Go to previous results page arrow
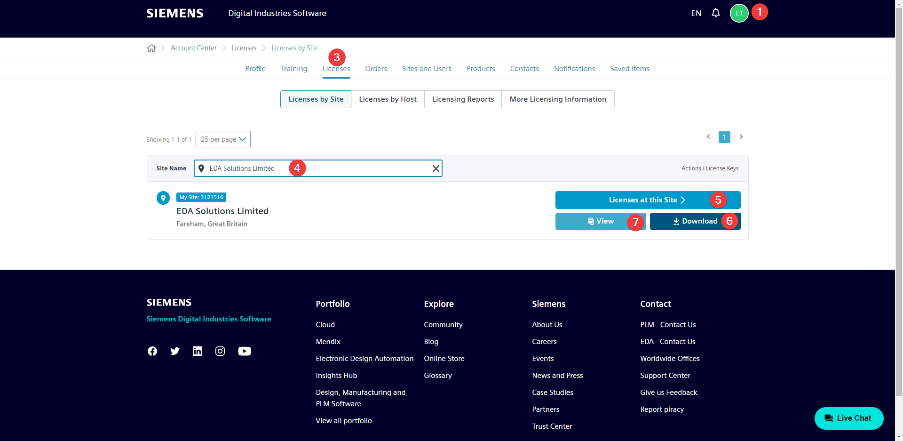Image resolution: width=903 pixels, height=441 pixels. point(708,136)
